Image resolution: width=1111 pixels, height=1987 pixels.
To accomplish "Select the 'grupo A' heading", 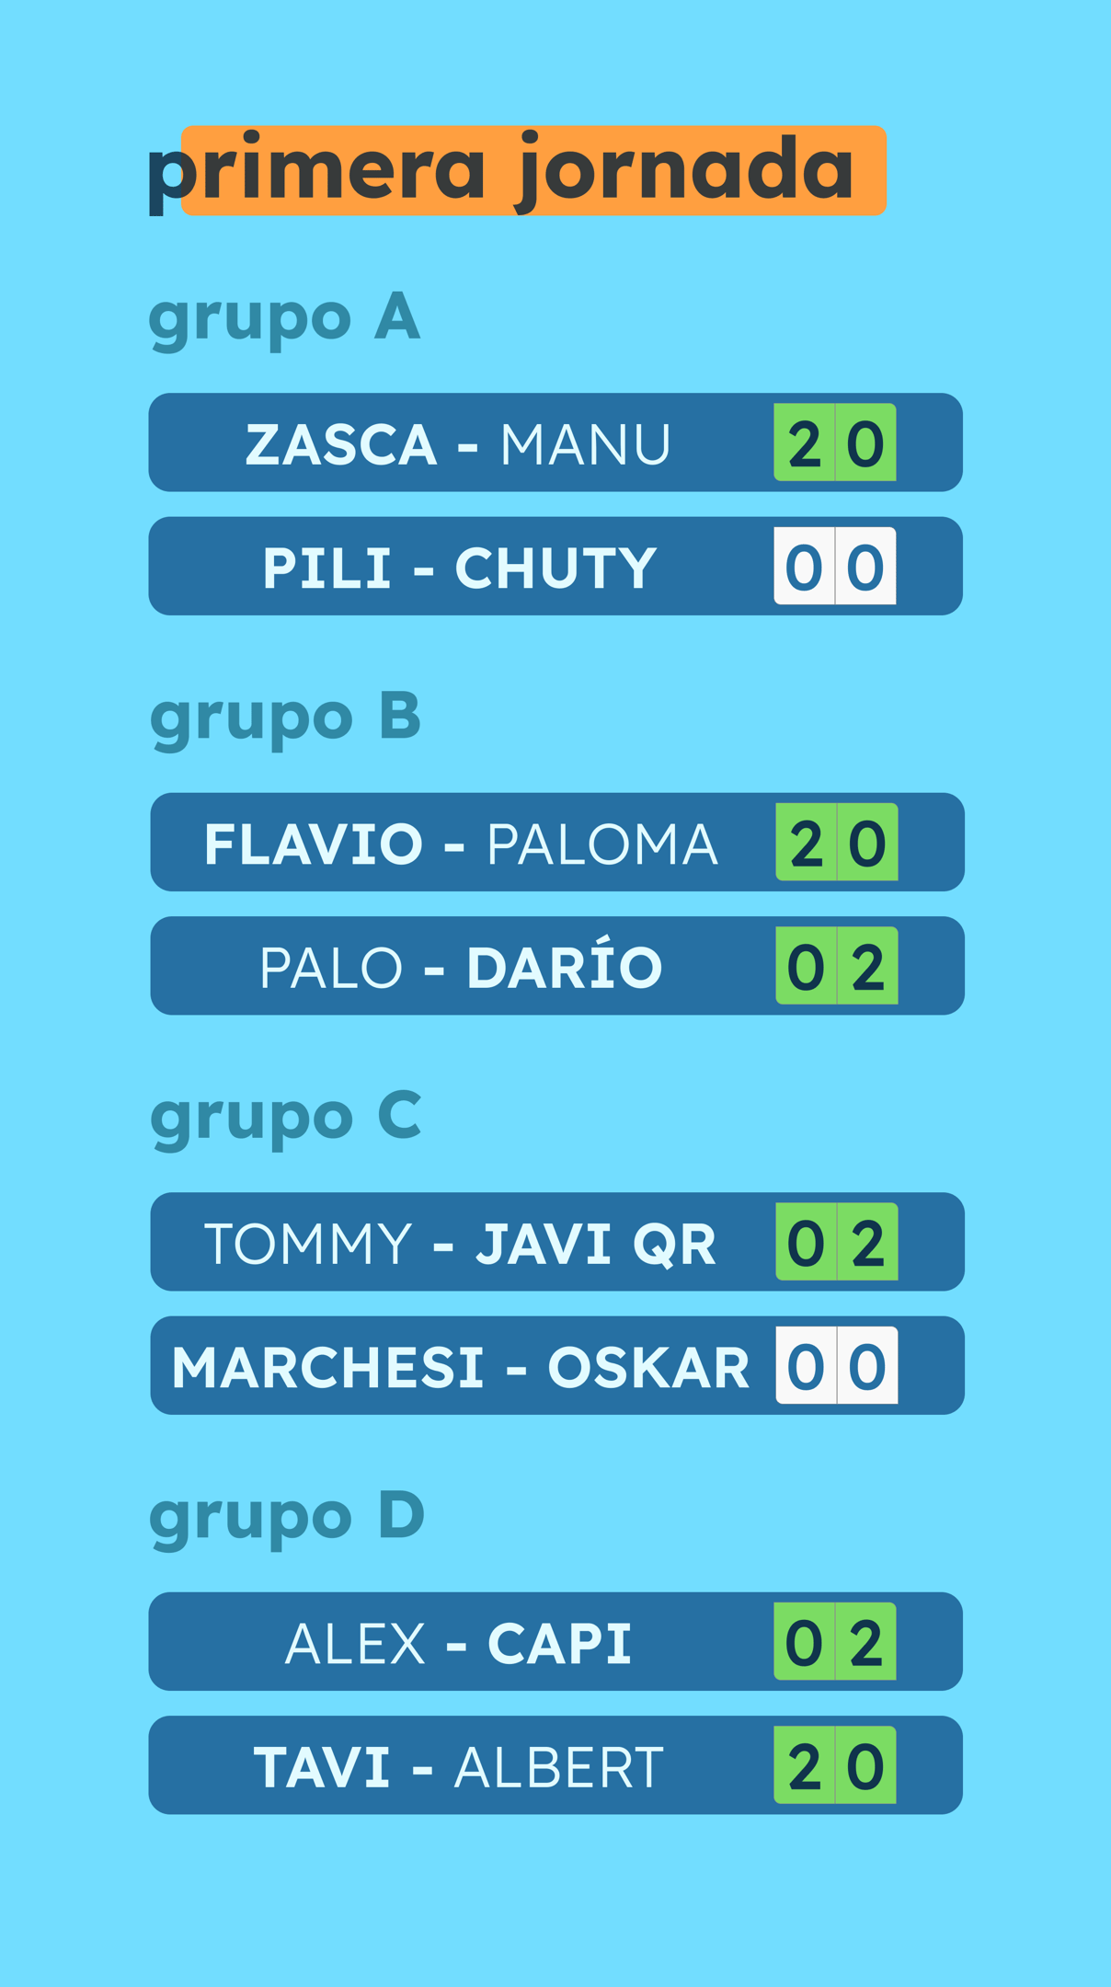I will pos(284,319).
